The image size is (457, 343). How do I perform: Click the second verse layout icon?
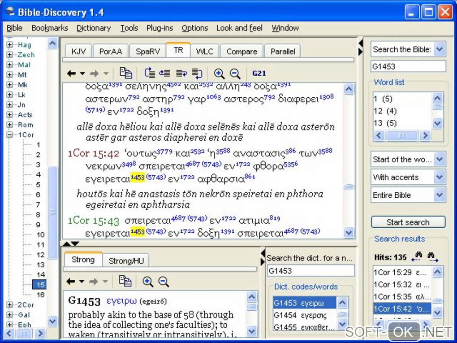[x=165, y=73]
